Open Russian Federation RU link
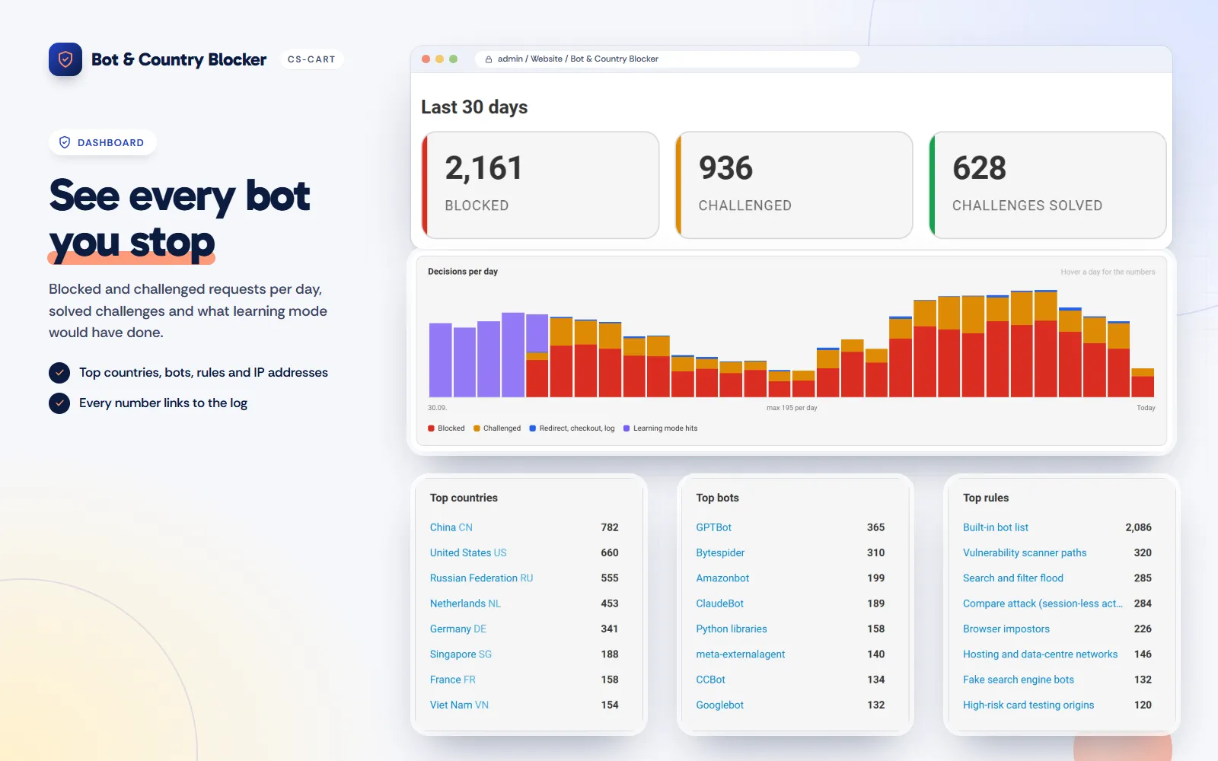The height and width of the screenshot is (761, 1218). click(x=482, y=578)
